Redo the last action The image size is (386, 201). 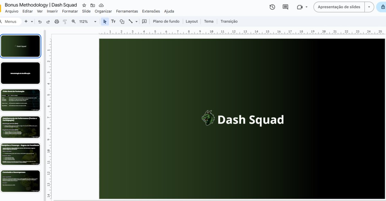(x=48, y=21)
